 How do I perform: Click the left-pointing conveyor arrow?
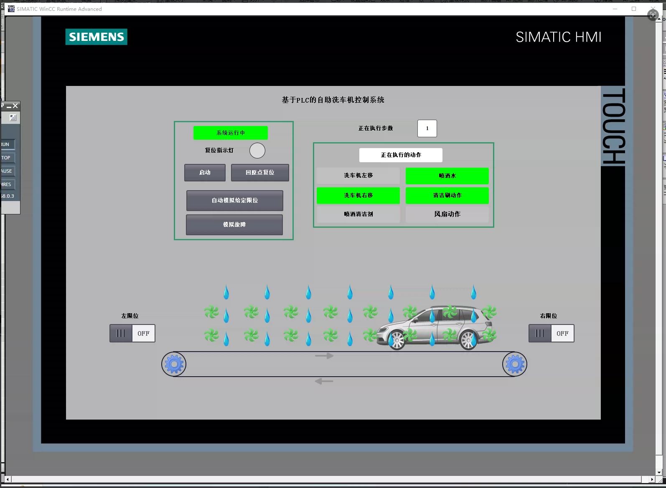pos(324,381)
